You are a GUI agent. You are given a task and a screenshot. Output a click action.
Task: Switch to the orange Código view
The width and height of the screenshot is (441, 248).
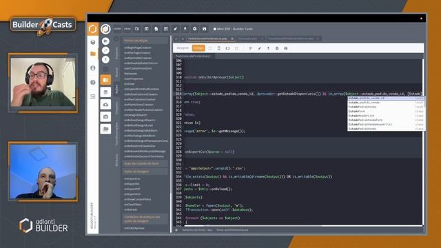click(x=198, y=48)
